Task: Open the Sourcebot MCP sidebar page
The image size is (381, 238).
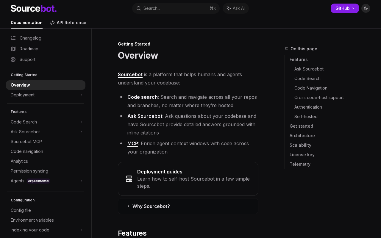Action: [26, 142]
